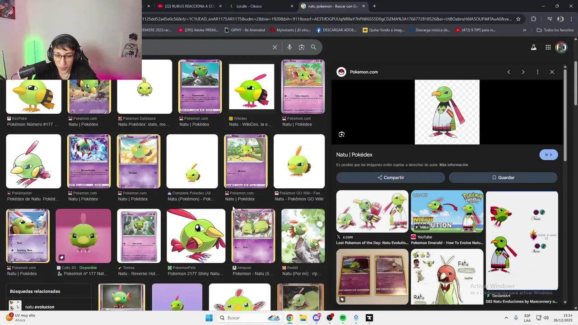The height and width of the screenshot is (325, 578).
Task: Bookmark this page with the star icon
Action: 518,19
